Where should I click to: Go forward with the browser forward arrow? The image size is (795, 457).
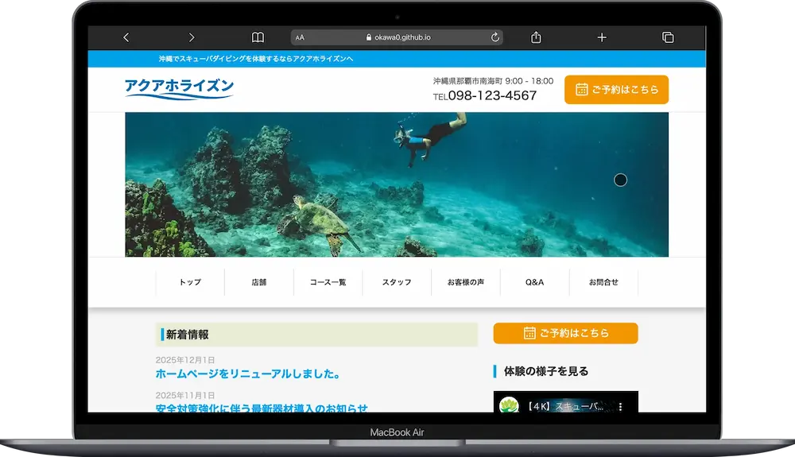191,37
